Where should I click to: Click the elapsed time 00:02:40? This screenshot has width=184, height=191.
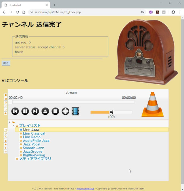coord(16,98)
